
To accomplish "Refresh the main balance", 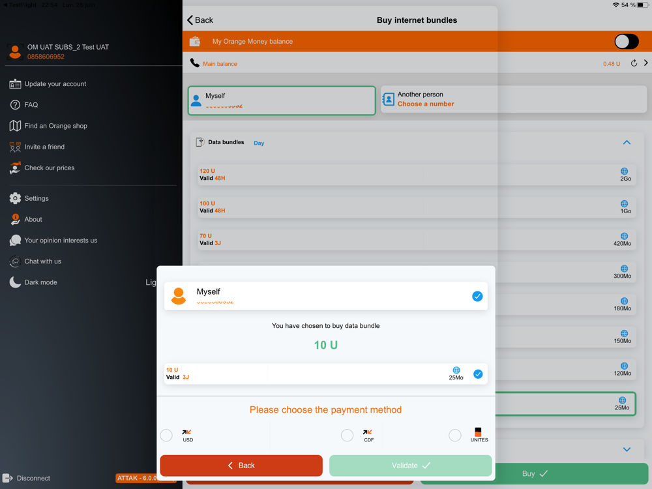I will (x=634, y=63).
